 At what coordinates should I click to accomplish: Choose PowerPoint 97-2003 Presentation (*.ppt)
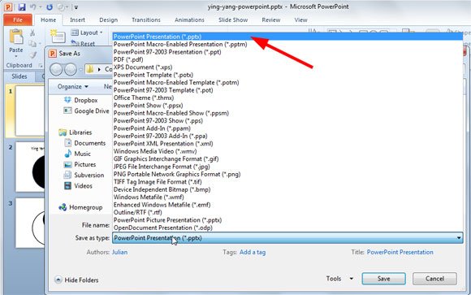(287, 52)
